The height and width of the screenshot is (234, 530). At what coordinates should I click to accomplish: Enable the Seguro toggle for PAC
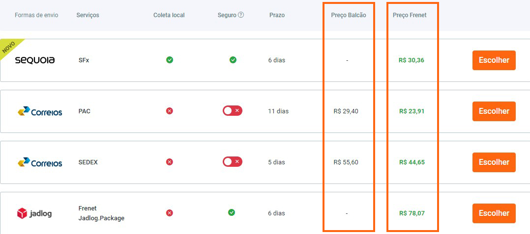[233, 111]
